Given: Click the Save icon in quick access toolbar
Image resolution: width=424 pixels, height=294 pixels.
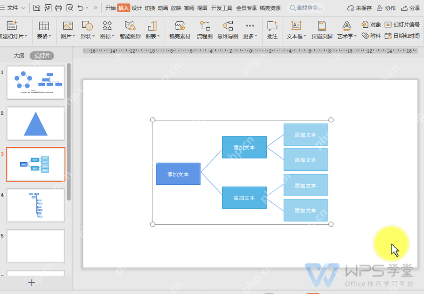Looking at the screenshot, I should tap(36, 8).
